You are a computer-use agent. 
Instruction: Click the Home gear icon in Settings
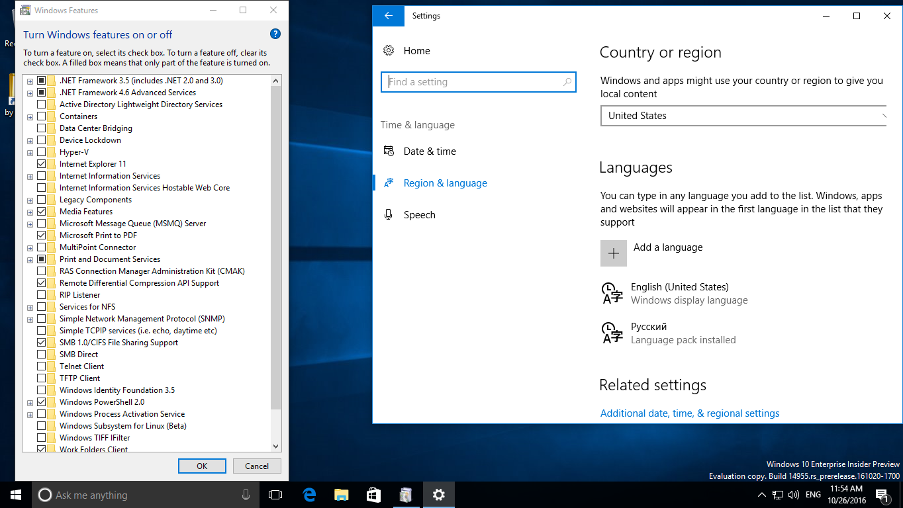coord(389,51)
